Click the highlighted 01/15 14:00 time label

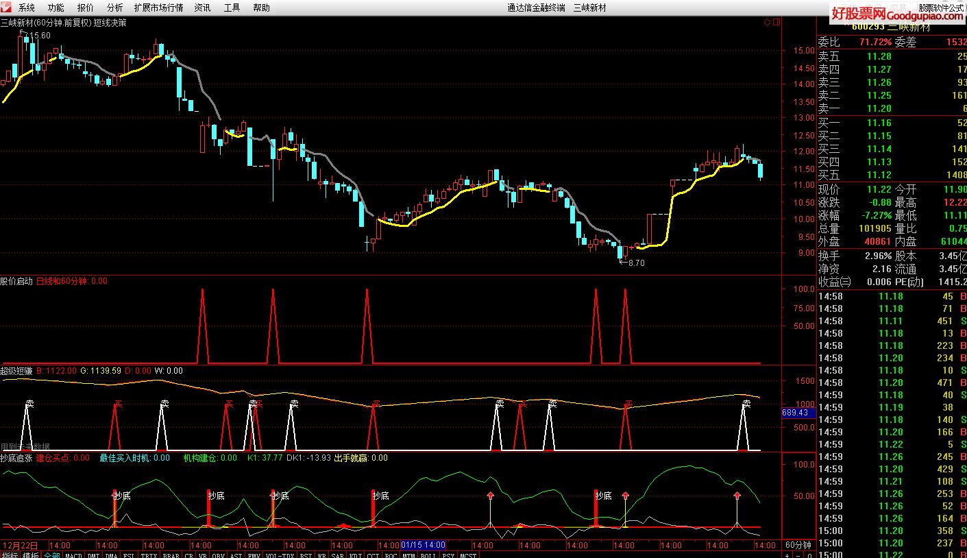click(x=424, y=545)
